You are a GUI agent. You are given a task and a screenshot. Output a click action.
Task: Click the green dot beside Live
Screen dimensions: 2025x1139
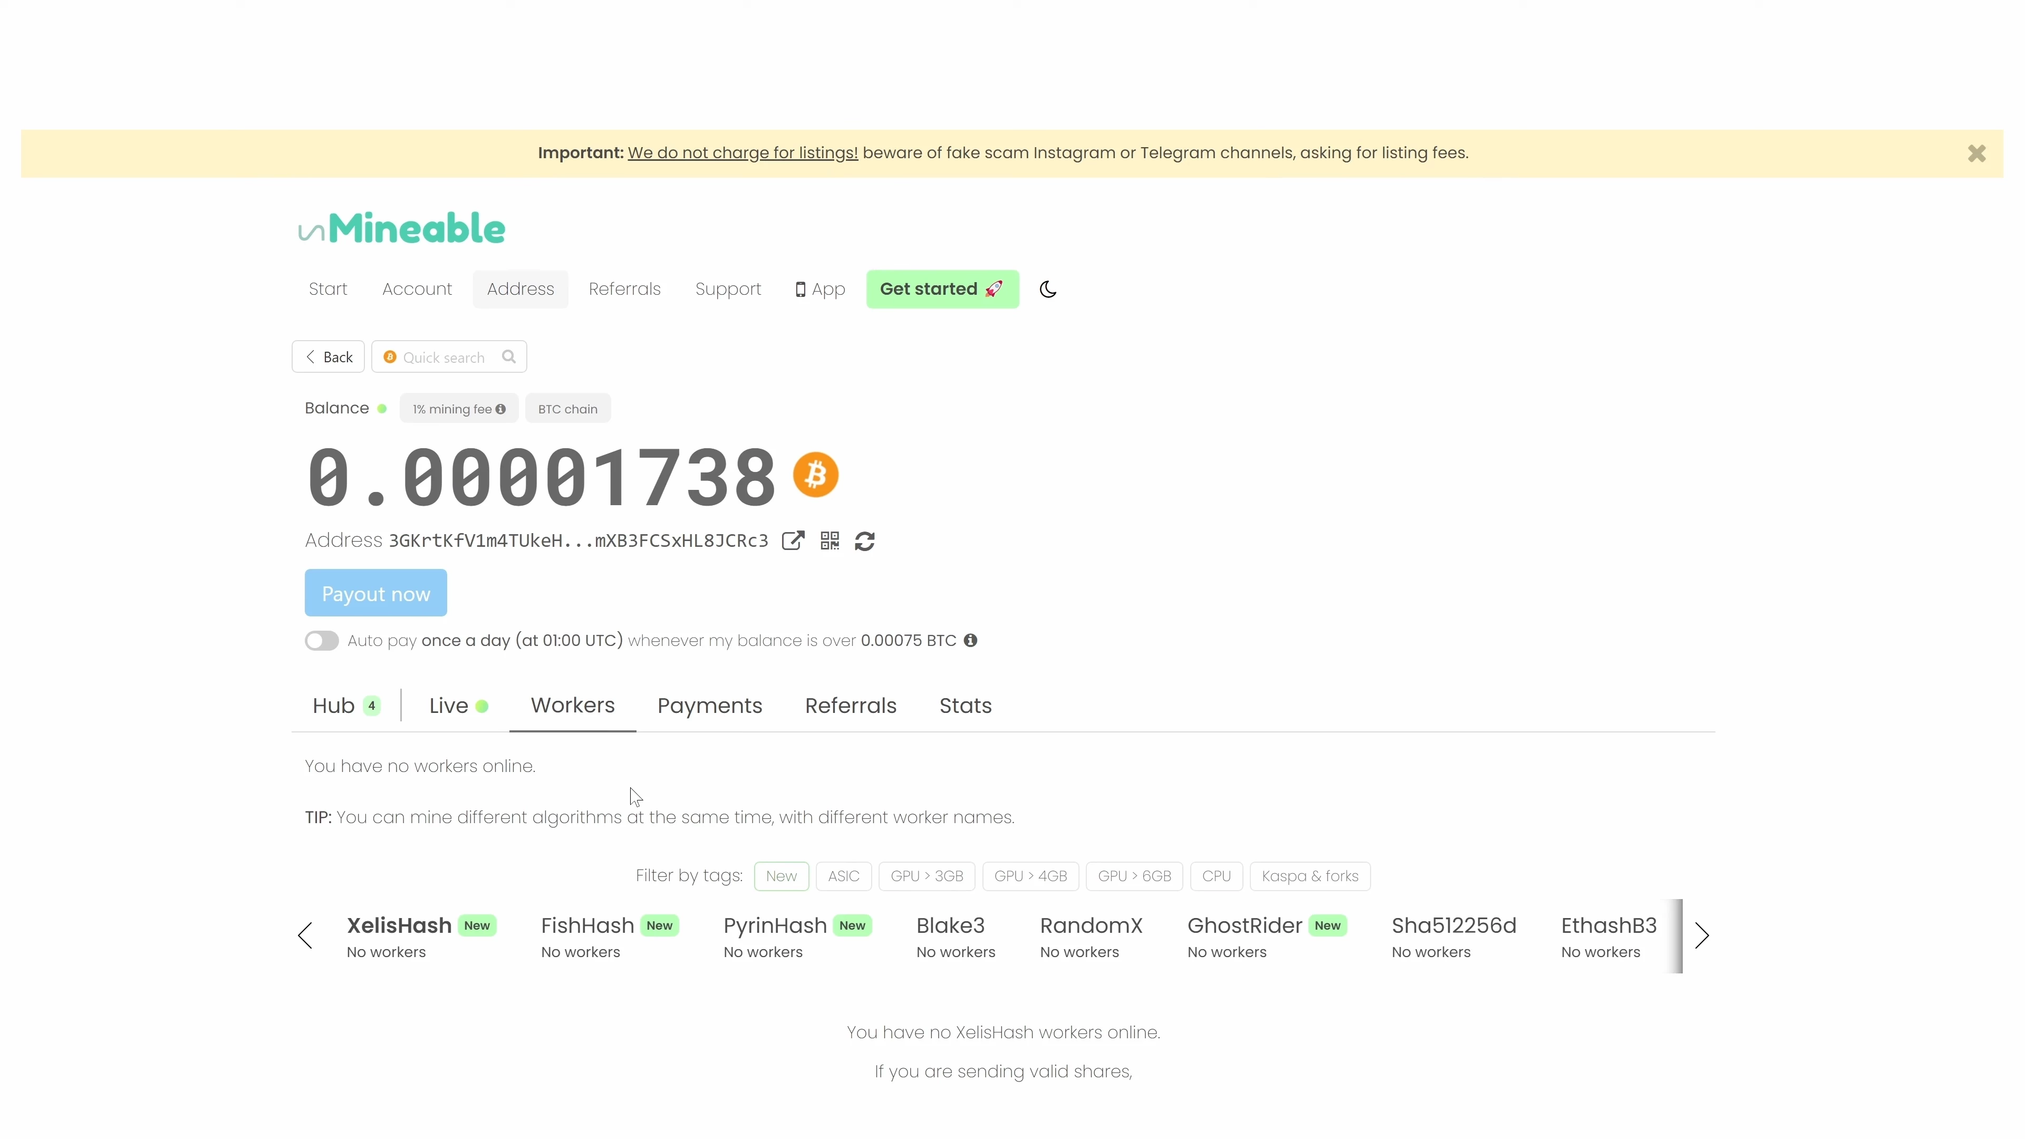tap(482, 707)
